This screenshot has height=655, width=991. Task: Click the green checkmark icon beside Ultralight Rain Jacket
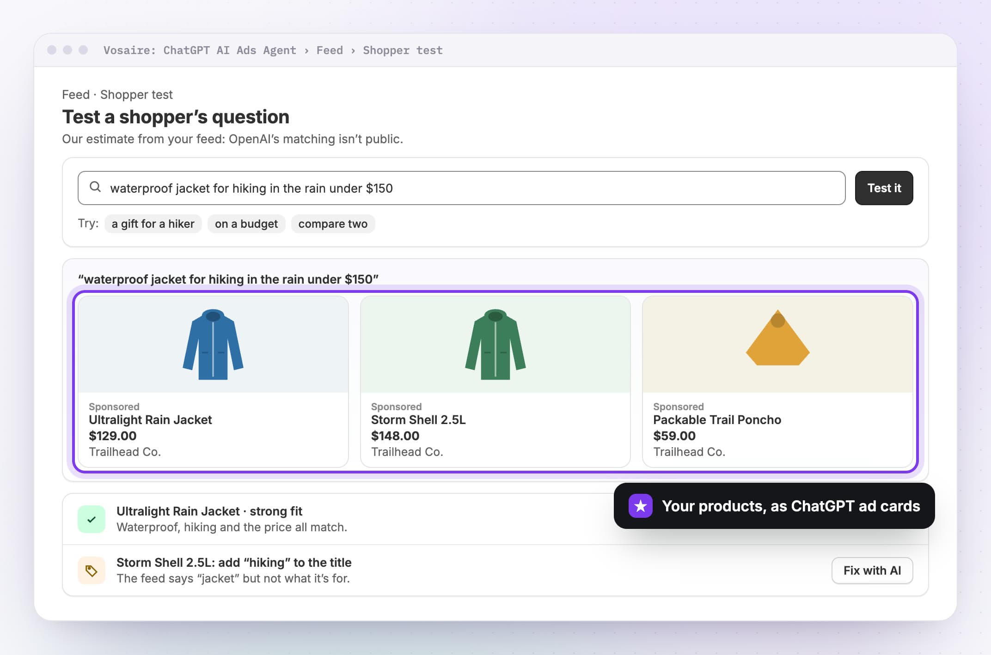pos(92,519)
